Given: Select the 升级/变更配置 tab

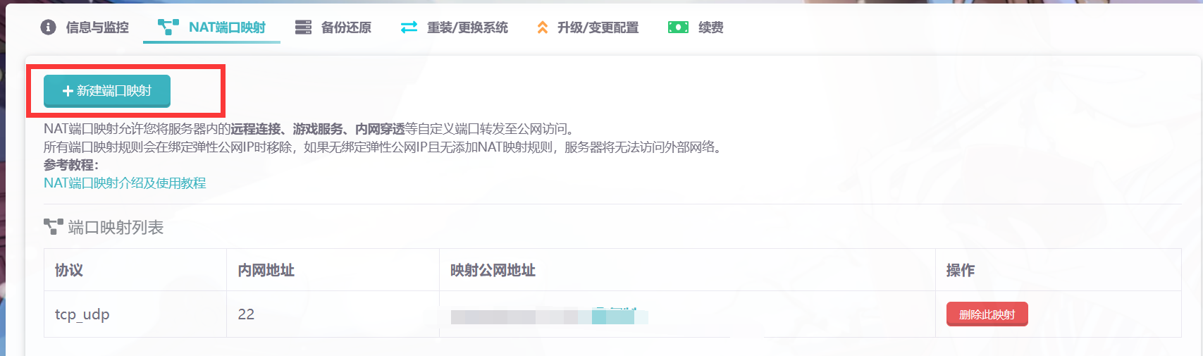Looking at the screenshot, I should tap(598, 27).
